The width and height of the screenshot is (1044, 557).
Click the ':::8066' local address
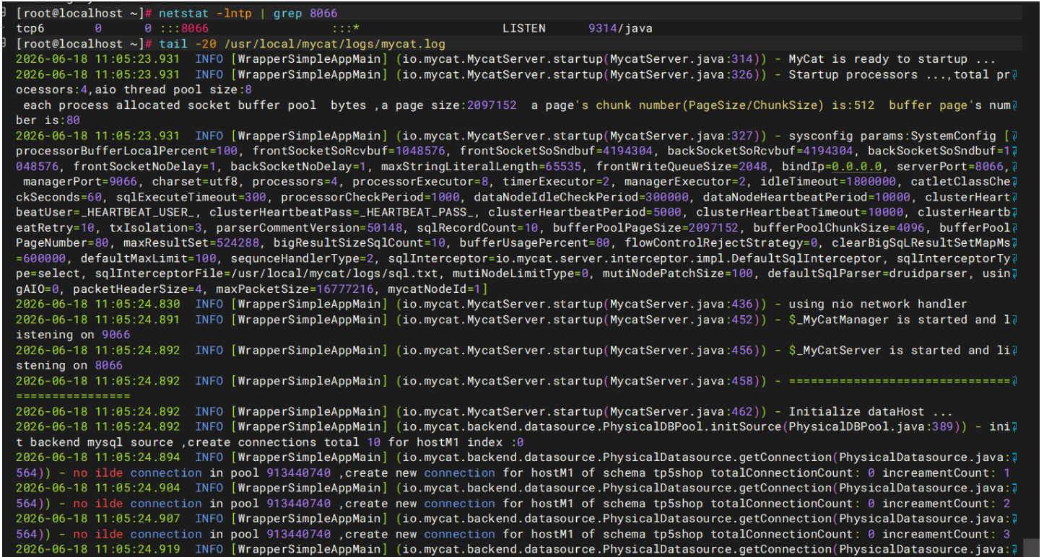[x=184, y=28]
